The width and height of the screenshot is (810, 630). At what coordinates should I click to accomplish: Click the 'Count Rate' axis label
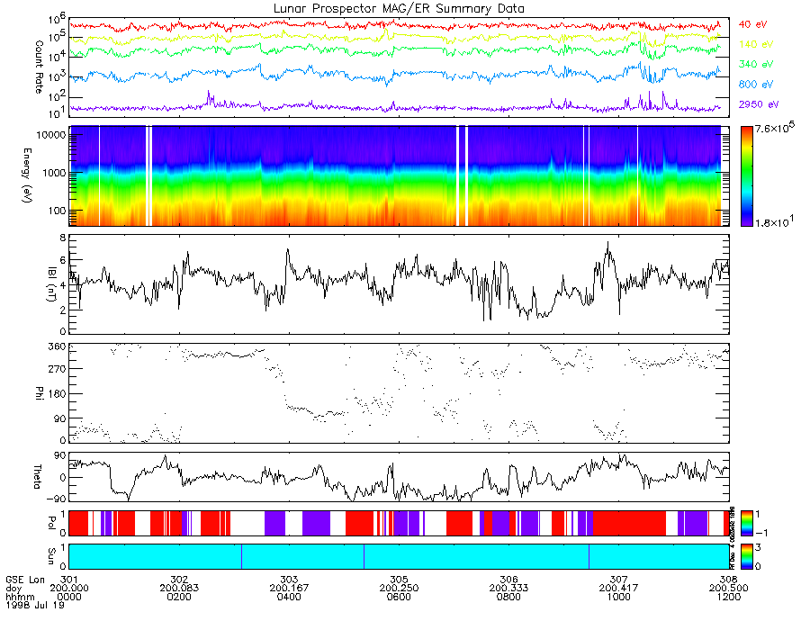pyautogui.click(x=39, y=67)
